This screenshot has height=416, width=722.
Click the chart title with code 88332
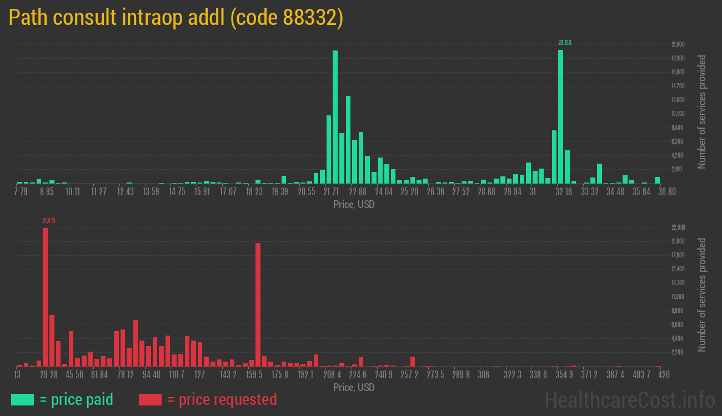point(176,18)
